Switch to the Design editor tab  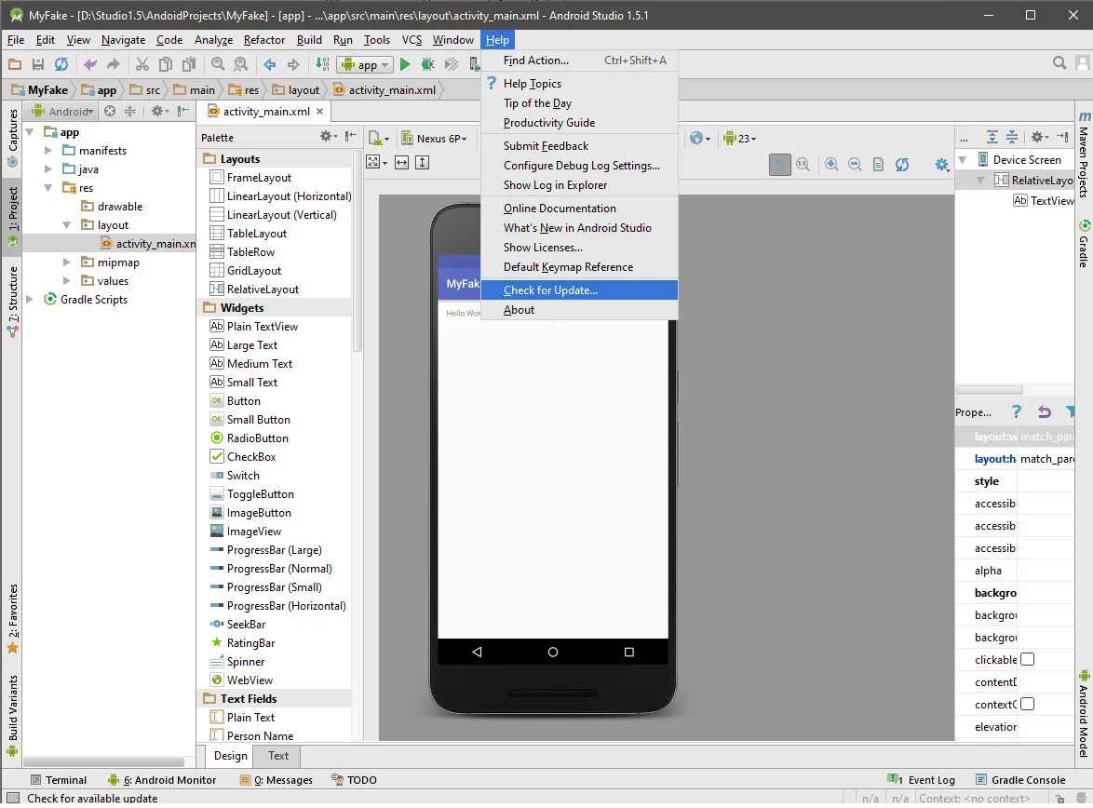pyautogui.click(x=231, y=757)
